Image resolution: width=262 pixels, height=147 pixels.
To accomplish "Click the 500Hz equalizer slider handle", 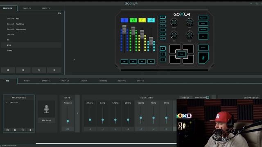I will 141,118.
